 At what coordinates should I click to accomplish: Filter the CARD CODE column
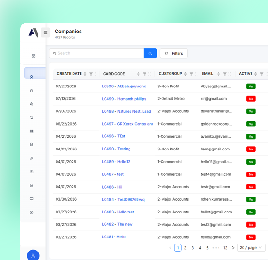(x=145, y=74)
